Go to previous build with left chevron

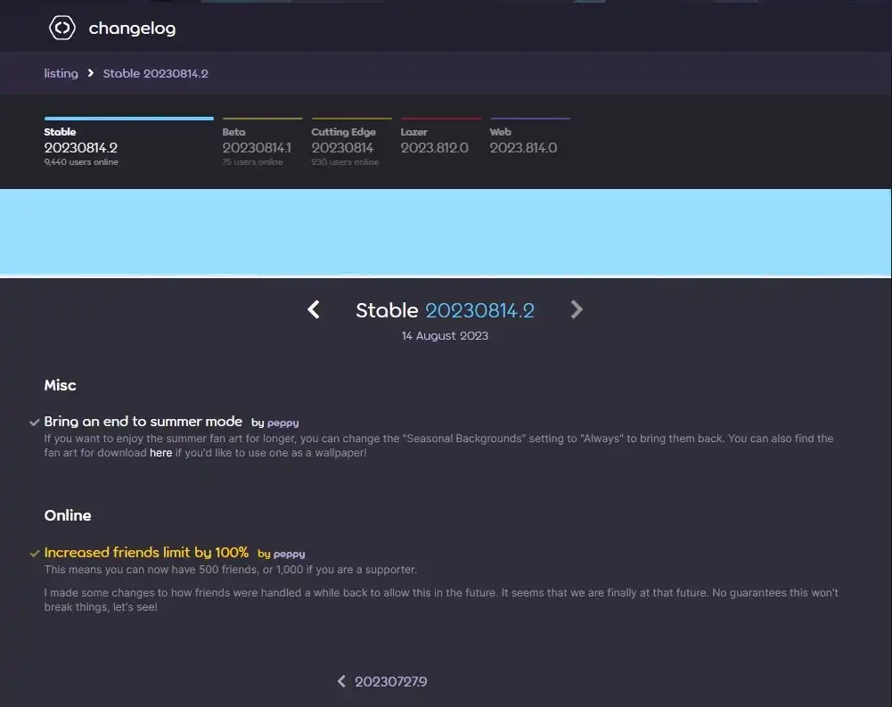314,309
